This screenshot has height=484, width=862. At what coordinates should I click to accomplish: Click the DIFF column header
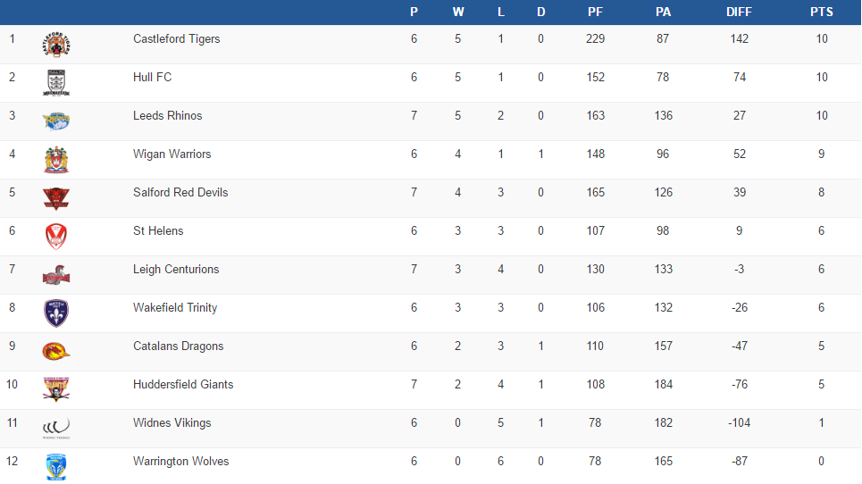pos(739,12)
